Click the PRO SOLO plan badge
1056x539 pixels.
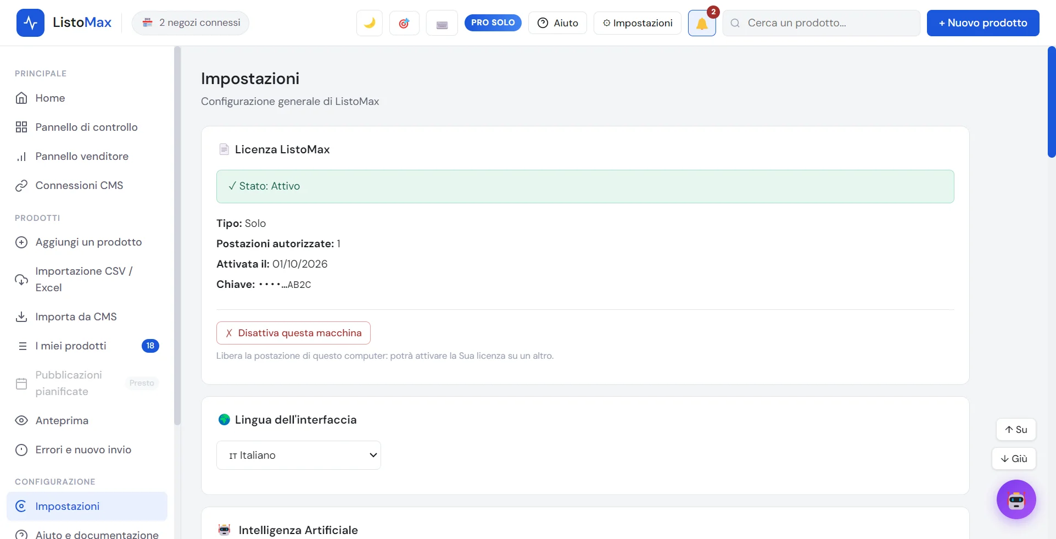point(493,23)
